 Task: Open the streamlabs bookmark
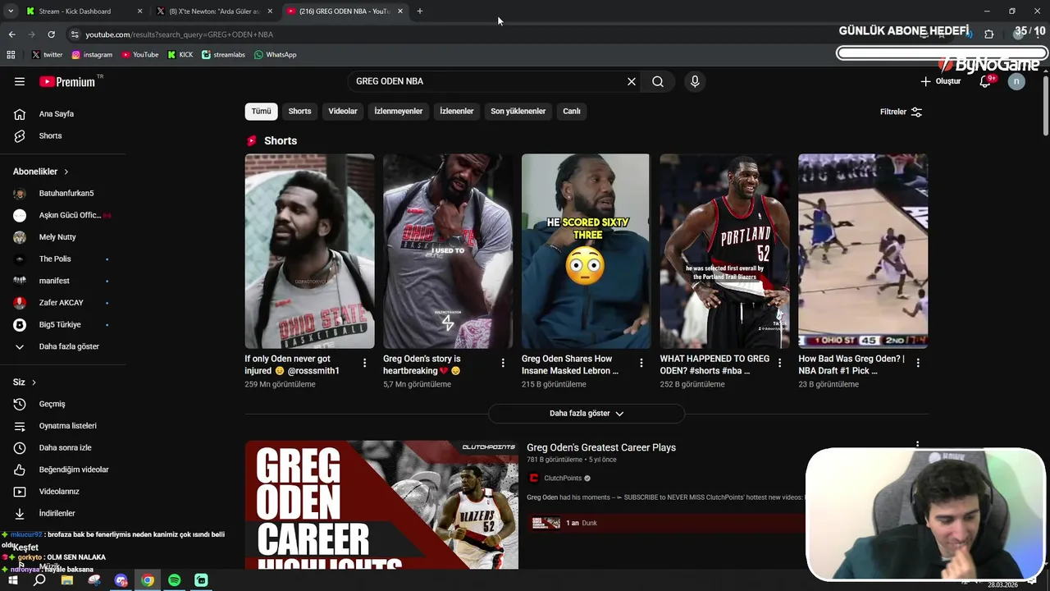(x=223, y=55)
